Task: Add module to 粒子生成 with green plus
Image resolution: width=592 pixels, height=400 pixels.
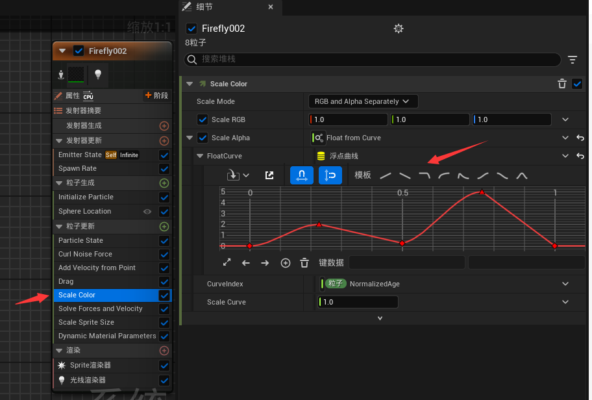Action: click(164, 183)
